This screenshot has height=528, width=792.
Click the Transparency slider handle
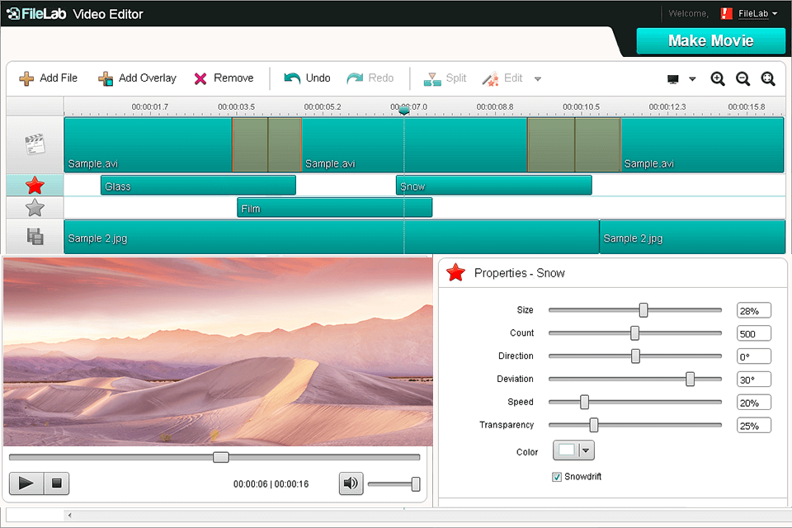click(594, 425)
